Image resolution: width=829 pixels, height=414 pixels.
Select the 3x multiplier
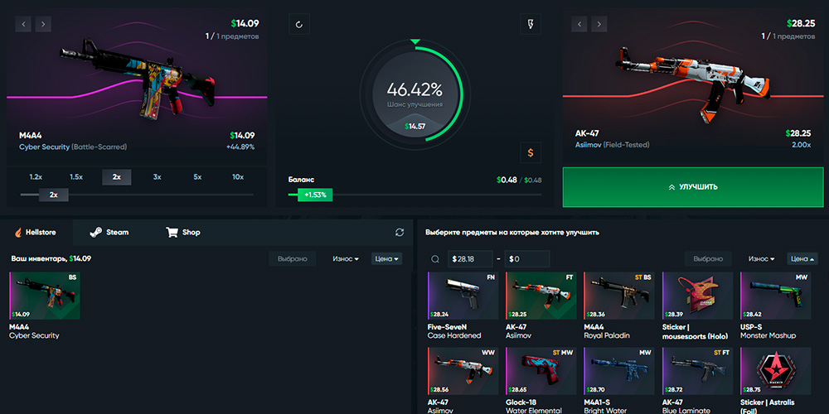pyautogui.click(x=157, y=177)
